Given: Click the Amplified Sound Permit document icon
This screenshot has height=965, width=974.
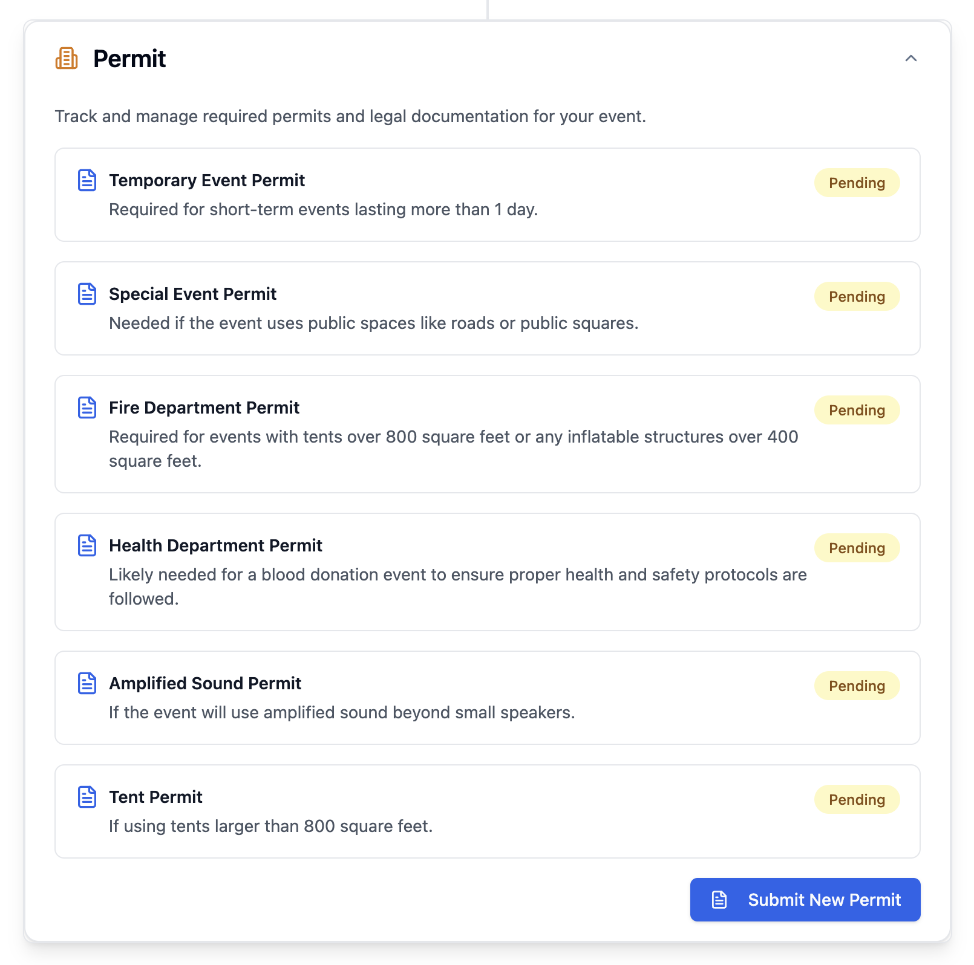Looking at the screenshot, I should [87, 683].
